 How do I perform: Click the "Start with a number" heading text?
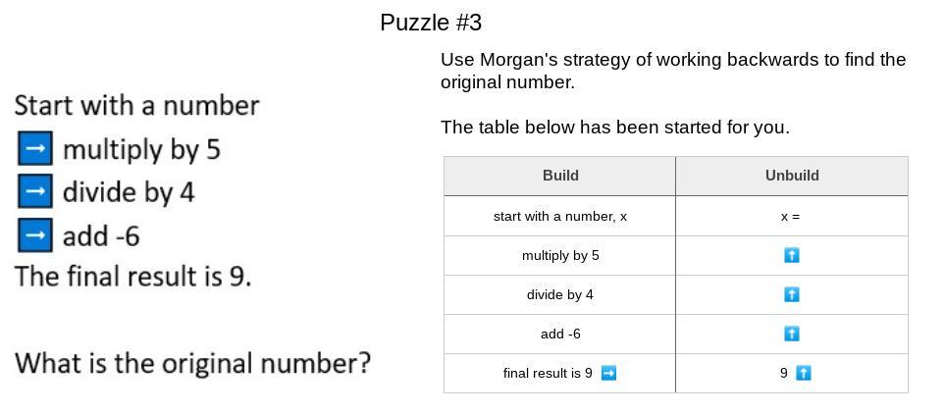tap(136, 106)
